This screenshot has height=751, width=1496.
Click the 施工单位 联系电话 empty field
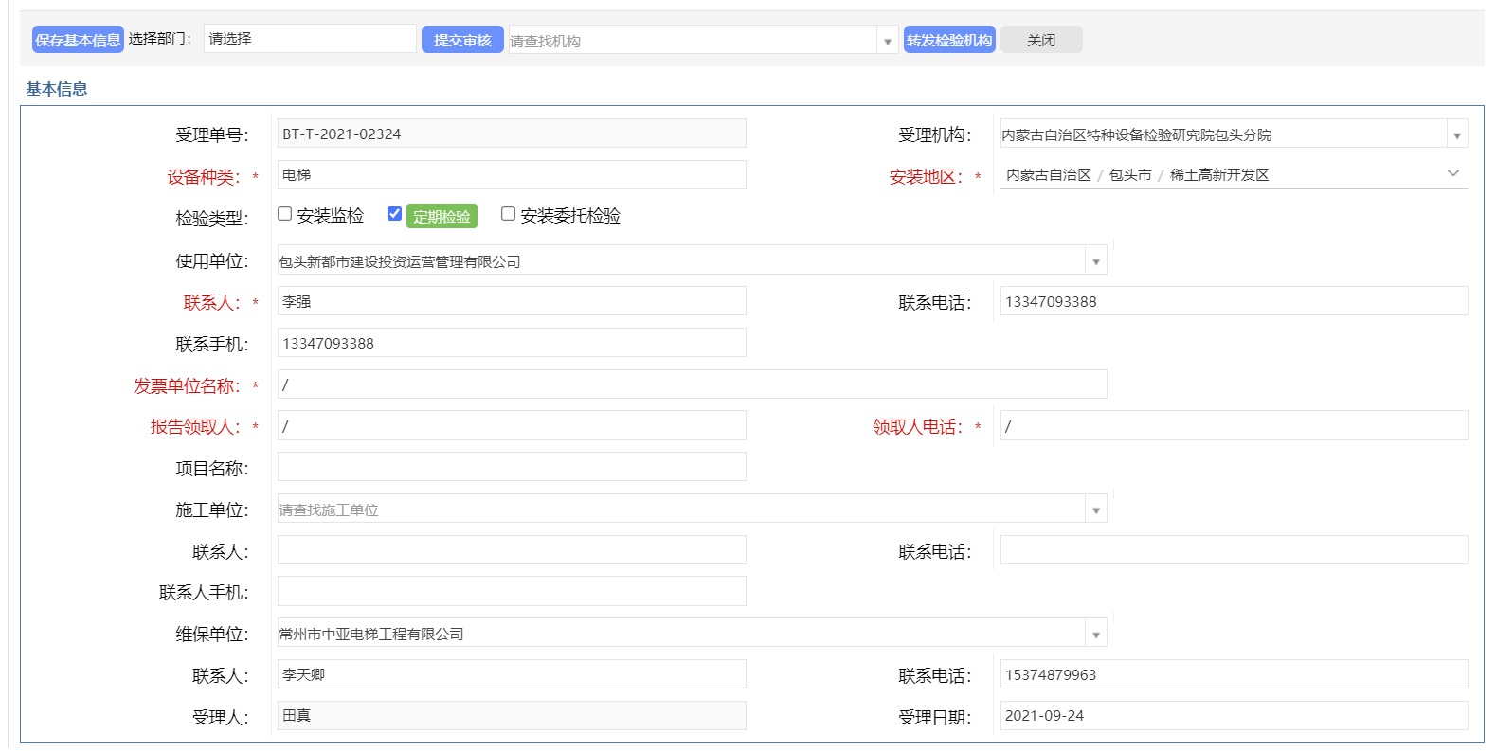point(1235,550)
